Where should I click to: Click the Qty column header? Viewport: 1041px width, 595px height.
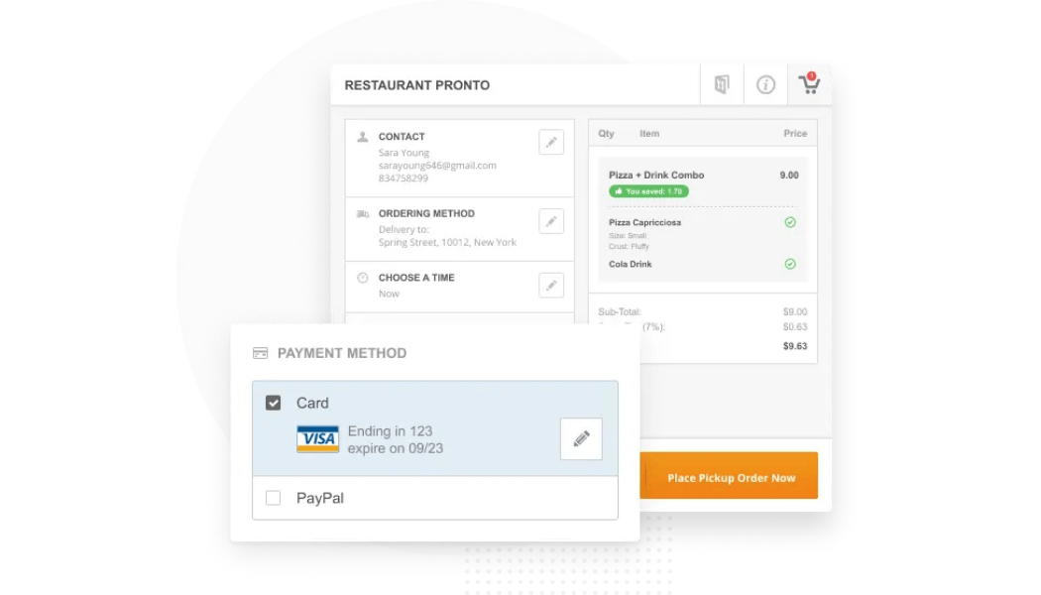coord(606,134)
